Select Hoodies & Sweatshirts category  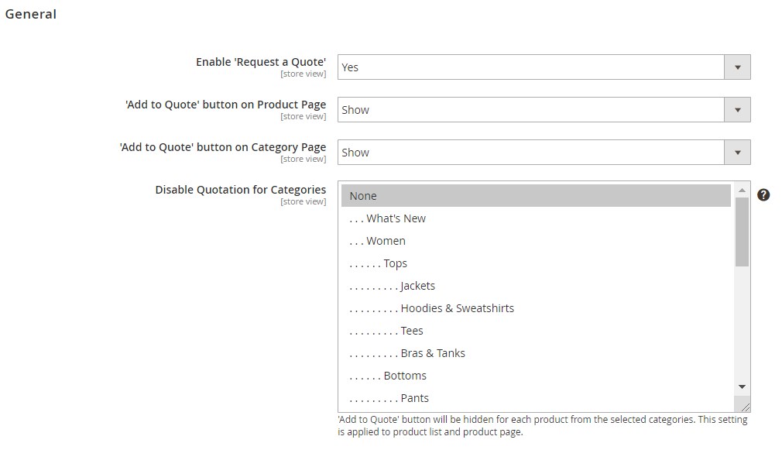(536, 308)
